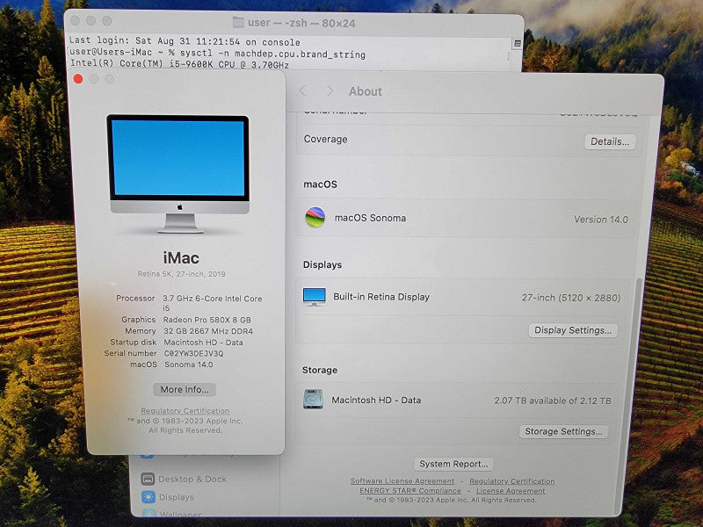Click the 'About' title in System Settings

click(366, 91)
